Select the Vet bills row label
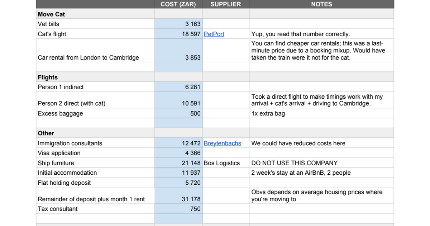Screen dimensions: 430x226 click(x=48, y=24)
